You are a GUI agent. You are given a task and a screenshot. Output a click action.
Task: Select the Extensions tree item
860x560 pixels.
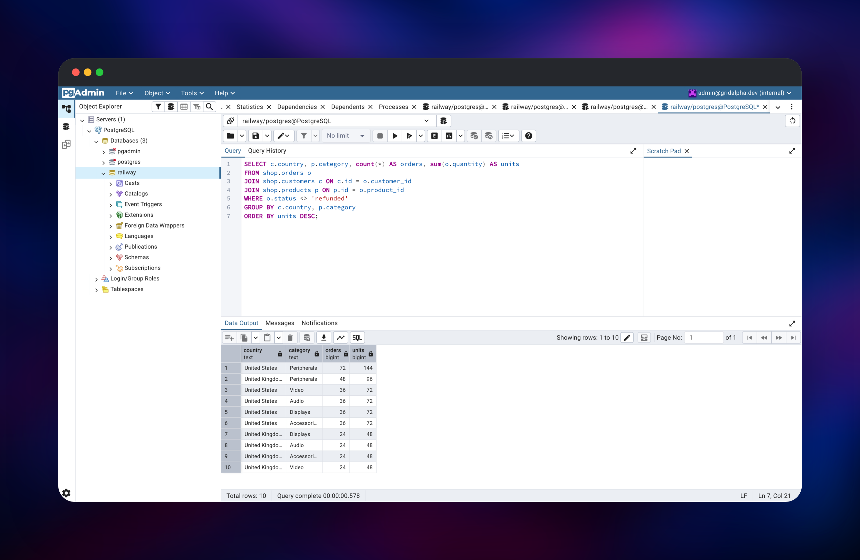139,215
